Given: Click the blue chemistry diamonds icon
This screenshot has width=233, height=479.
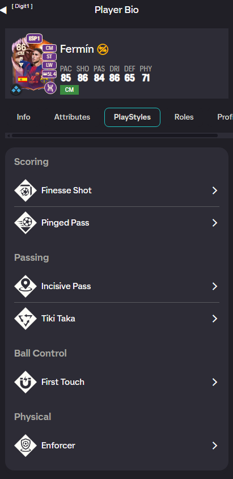Looking at the screenshot, I should [16, 90].
